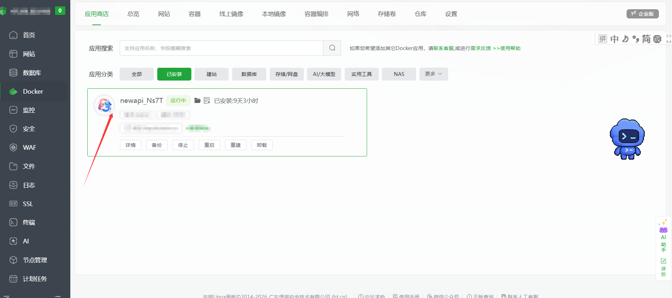Image resolution: width=672 pixels, height=298 pixels.
Task: Click the 评价 feedback side widget
Action: click(x=663, y=267)
